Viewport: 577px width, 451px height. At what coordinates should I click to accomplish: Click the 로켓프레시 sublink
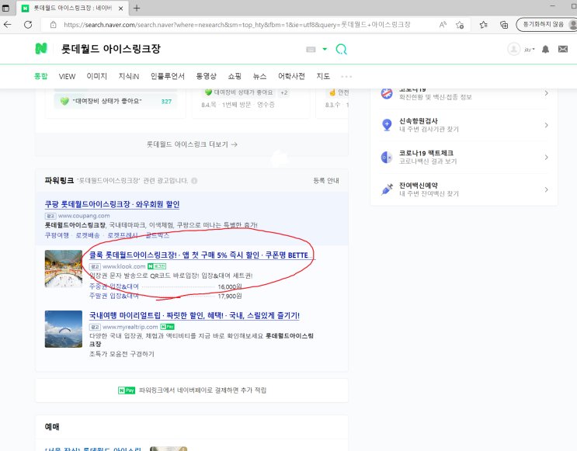(123, 235)
